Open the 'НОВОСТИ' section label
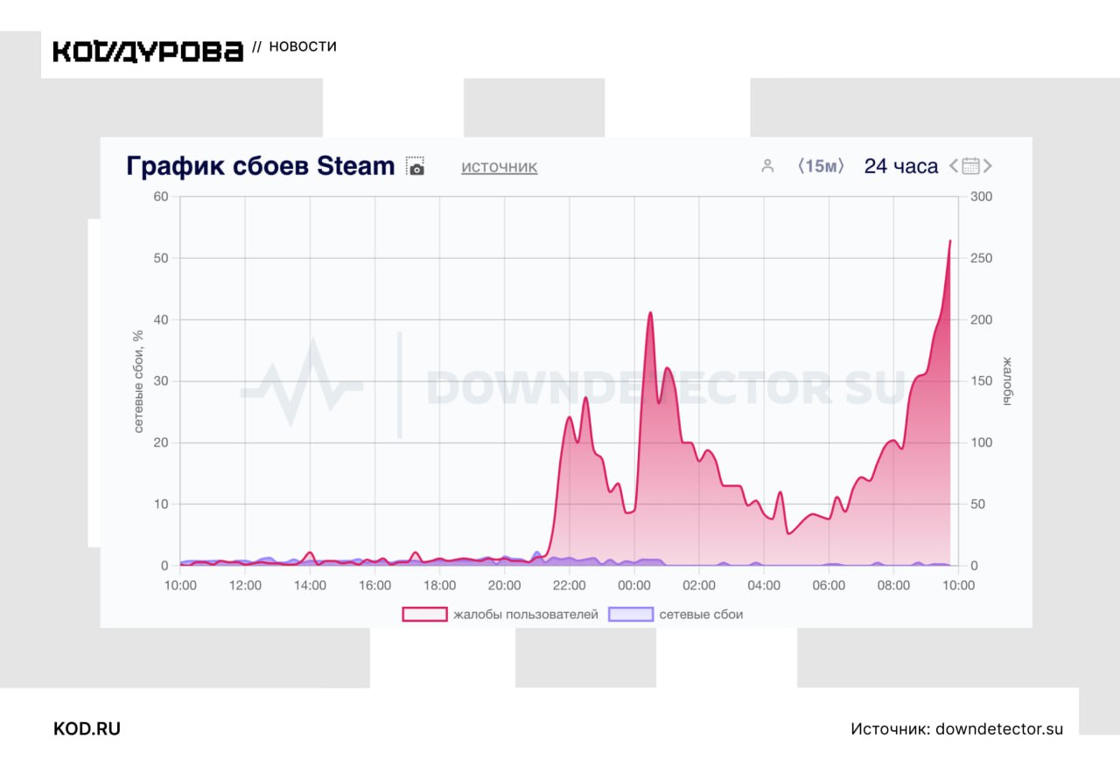 (303, 46)
